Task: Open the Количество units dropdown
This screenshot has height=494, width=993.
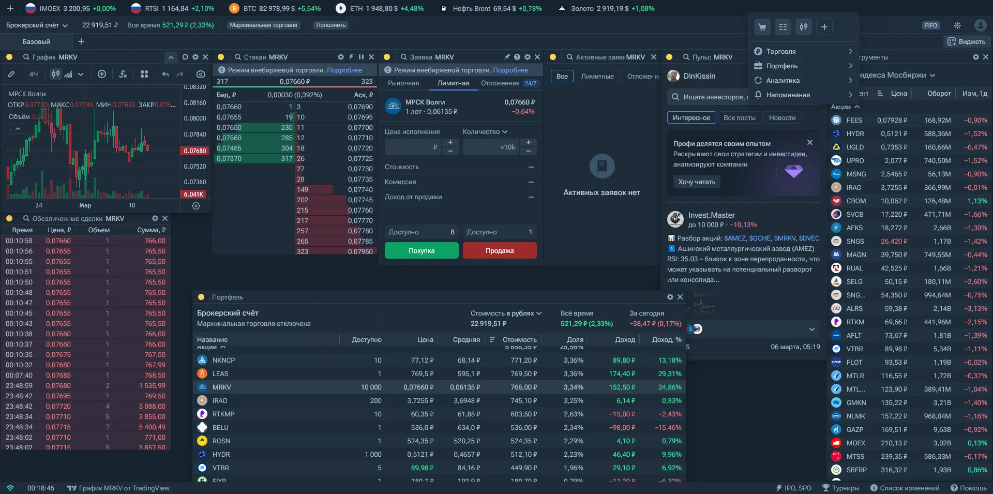Action: point(485,132)
